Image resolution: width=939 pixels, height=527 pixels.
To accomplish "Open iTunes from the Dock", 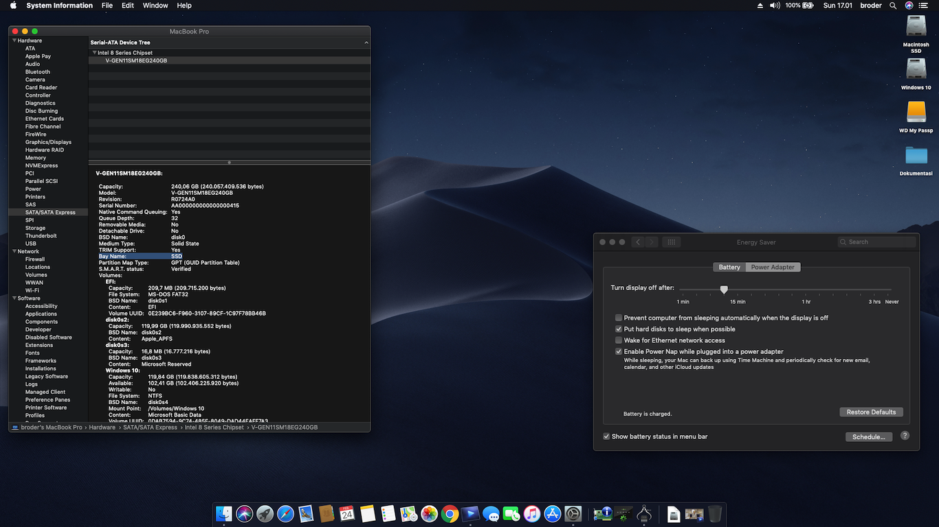I will click(532, 514).
